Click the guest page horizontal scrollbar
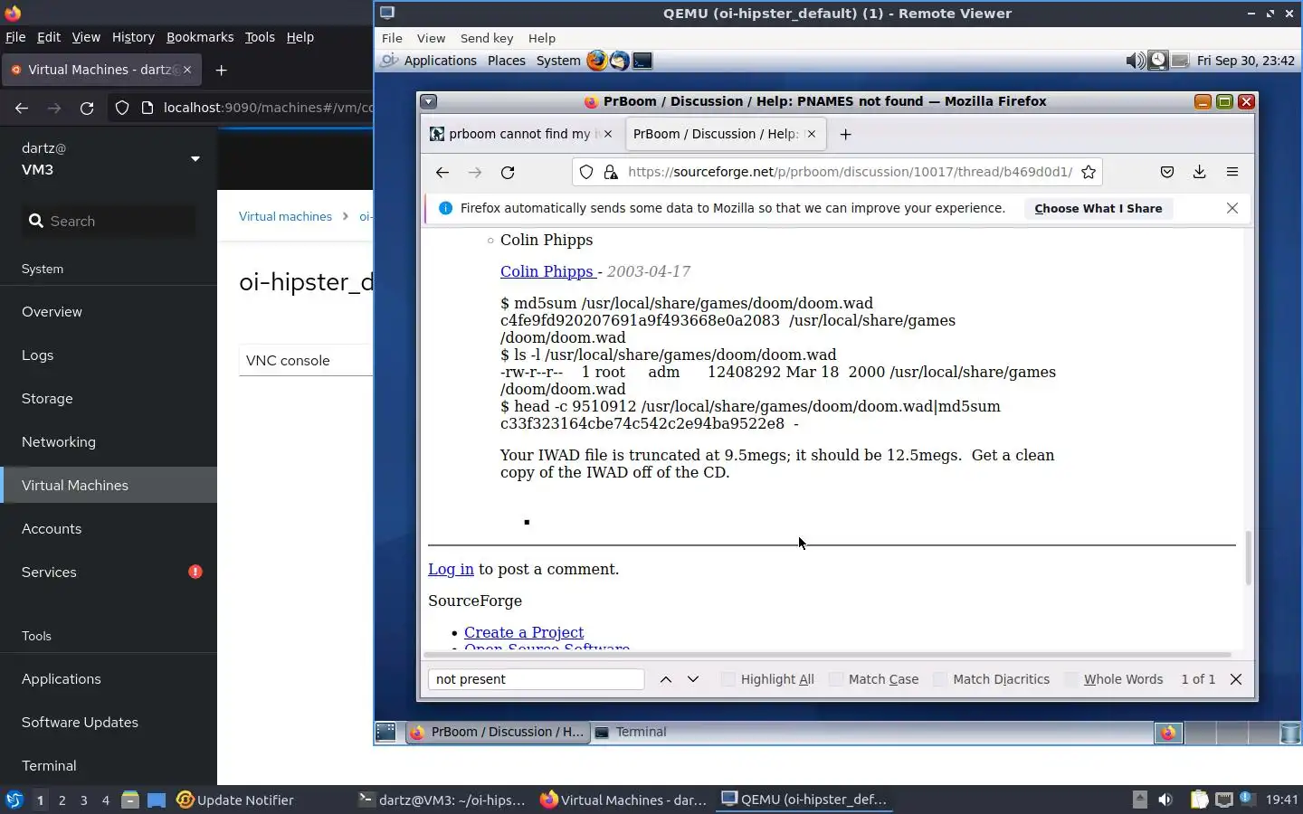The image size is (1303, 814). [x=828, y=654]
